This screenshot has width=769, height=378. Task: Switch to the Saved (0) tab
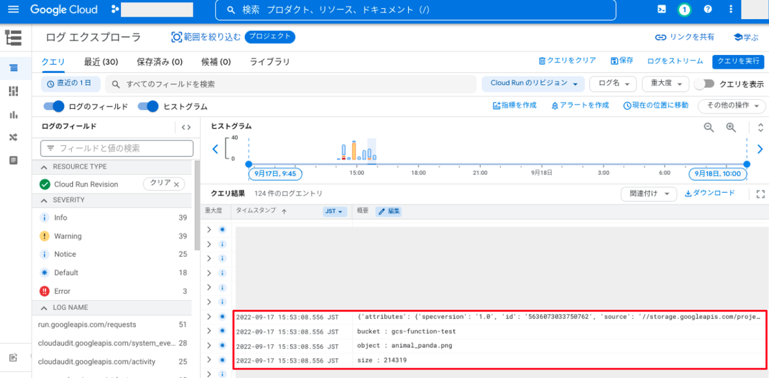coord(160,62)
